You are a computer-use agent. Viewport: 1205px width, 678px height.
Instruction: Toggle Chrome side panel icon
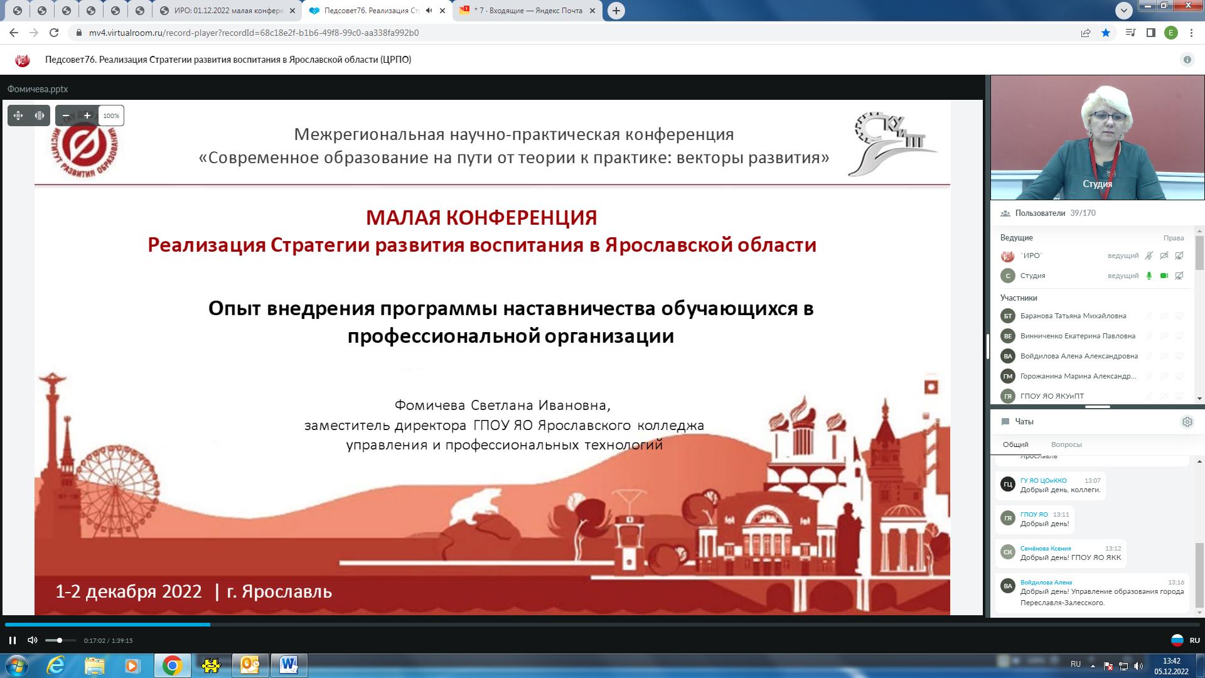[1150, 33]
